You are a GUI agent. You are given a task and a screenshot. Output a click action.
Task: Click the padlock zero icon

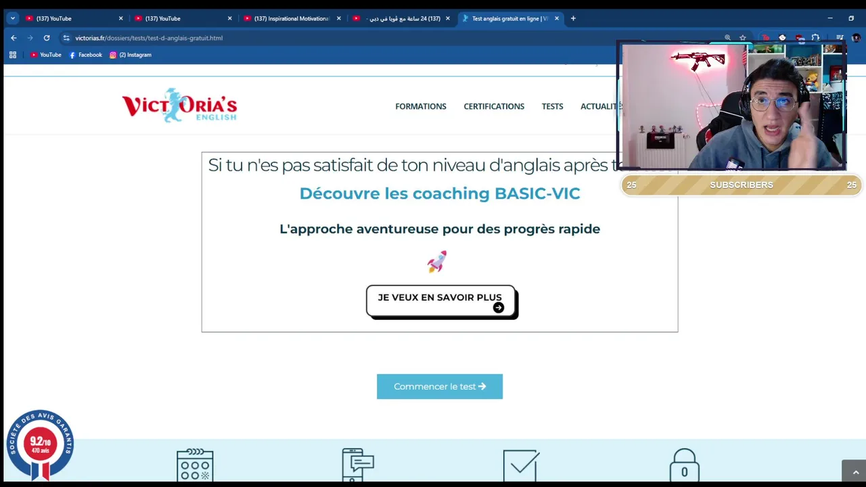pos(684,465)
